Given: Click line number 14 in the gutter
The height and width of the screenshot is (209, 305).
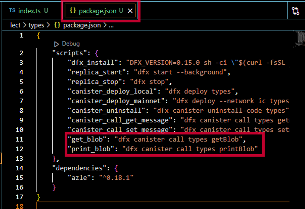Looking at the screenshot, I should pyautogui.click(x=19, y=168).
